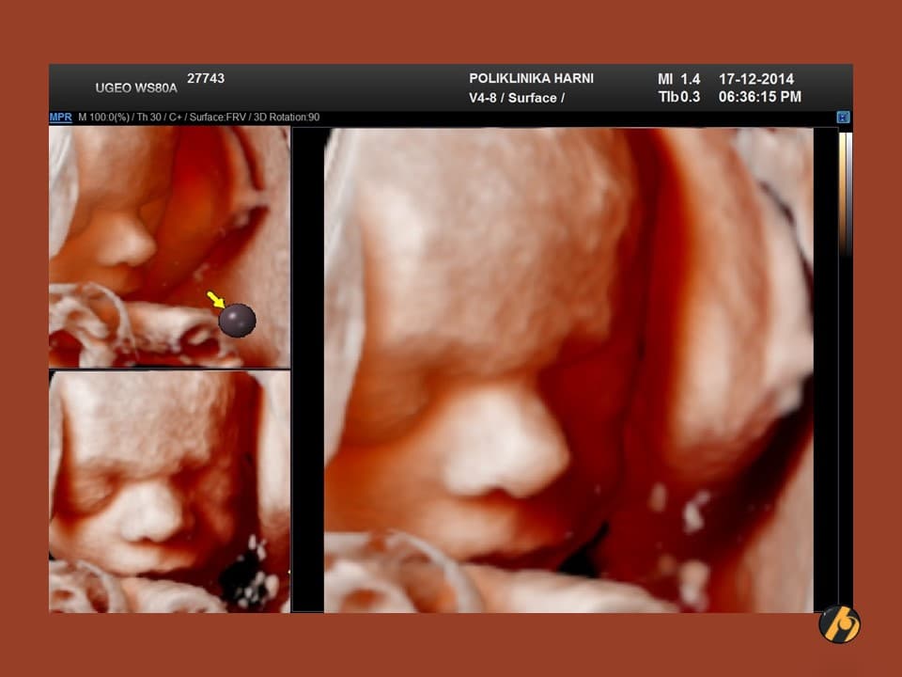This screenshot has height=677, width=902.
Task: Click the gray light-source sphere
Action: click(237, 321)
